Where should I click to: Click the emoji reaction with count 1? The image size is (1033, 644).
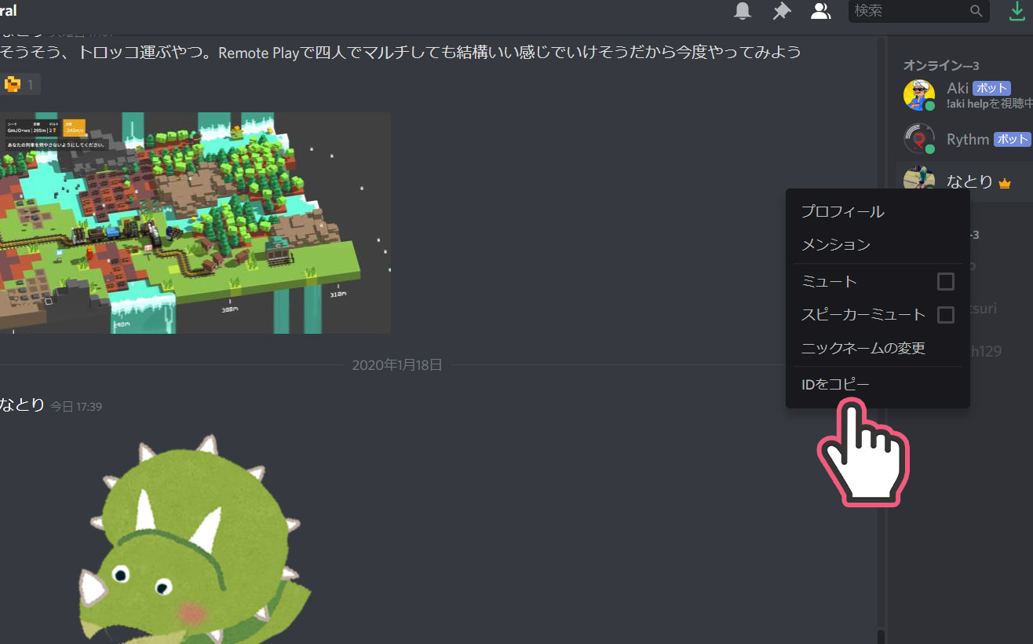[20, 84]
